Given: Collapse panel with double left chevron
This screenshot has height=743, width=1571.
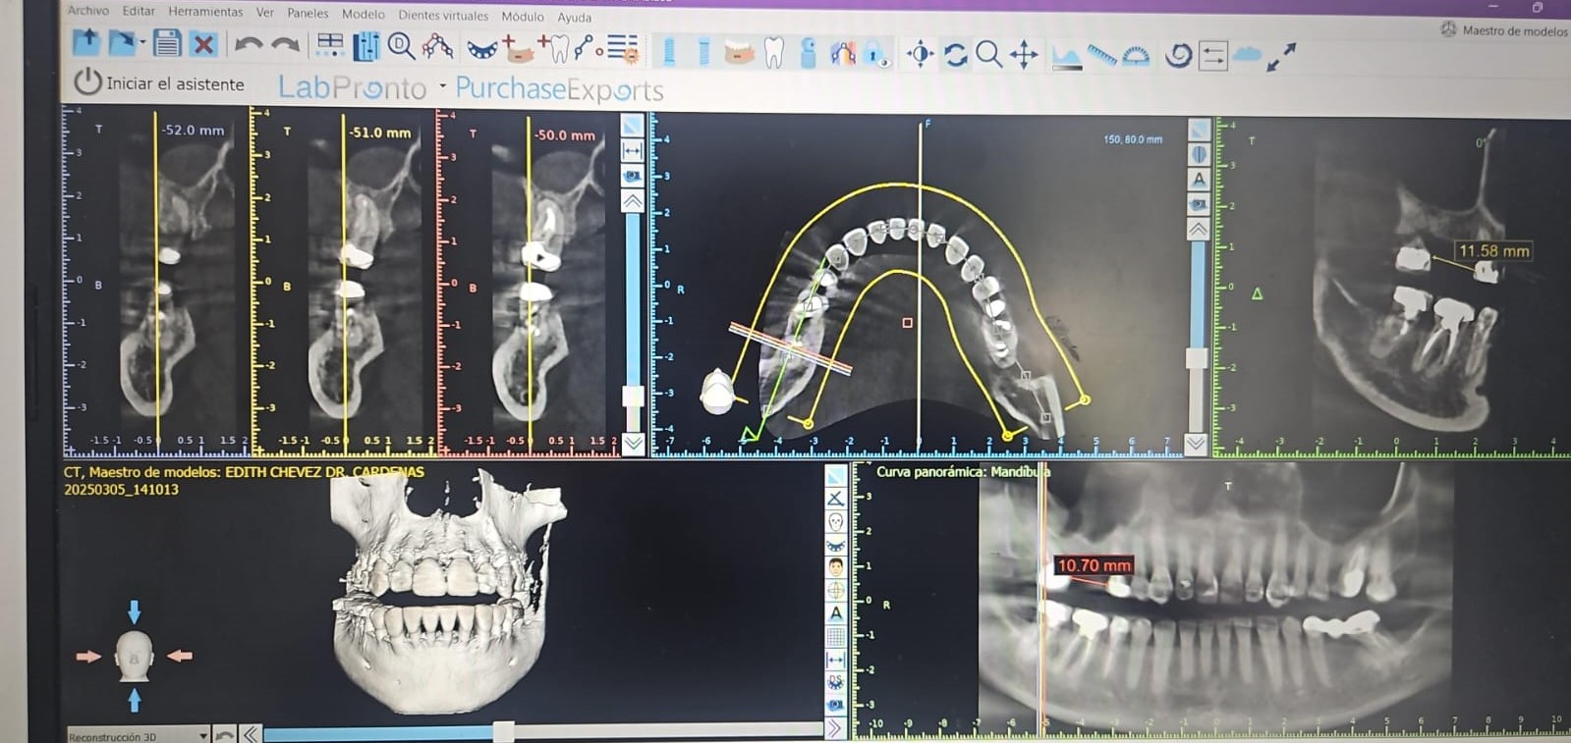Looking at the screenshot, I should (251, 733).
